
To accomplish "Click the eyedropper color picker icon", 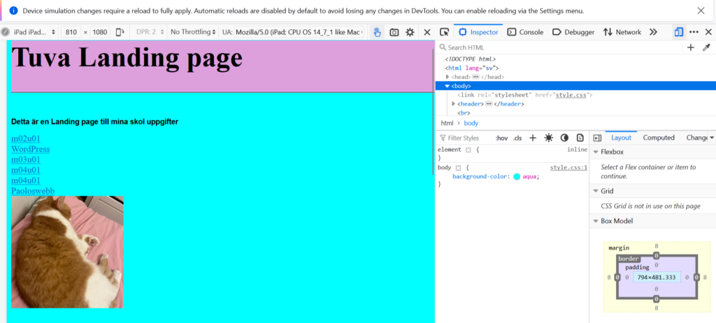I will 706,48.
